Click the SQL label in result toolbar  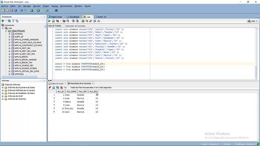[x=65, y=88]
